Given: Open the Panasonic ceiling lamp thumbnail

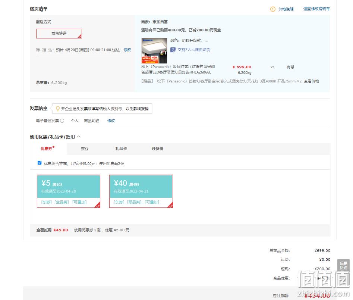Looking at the screenshot, I should (x=154, y=50).
